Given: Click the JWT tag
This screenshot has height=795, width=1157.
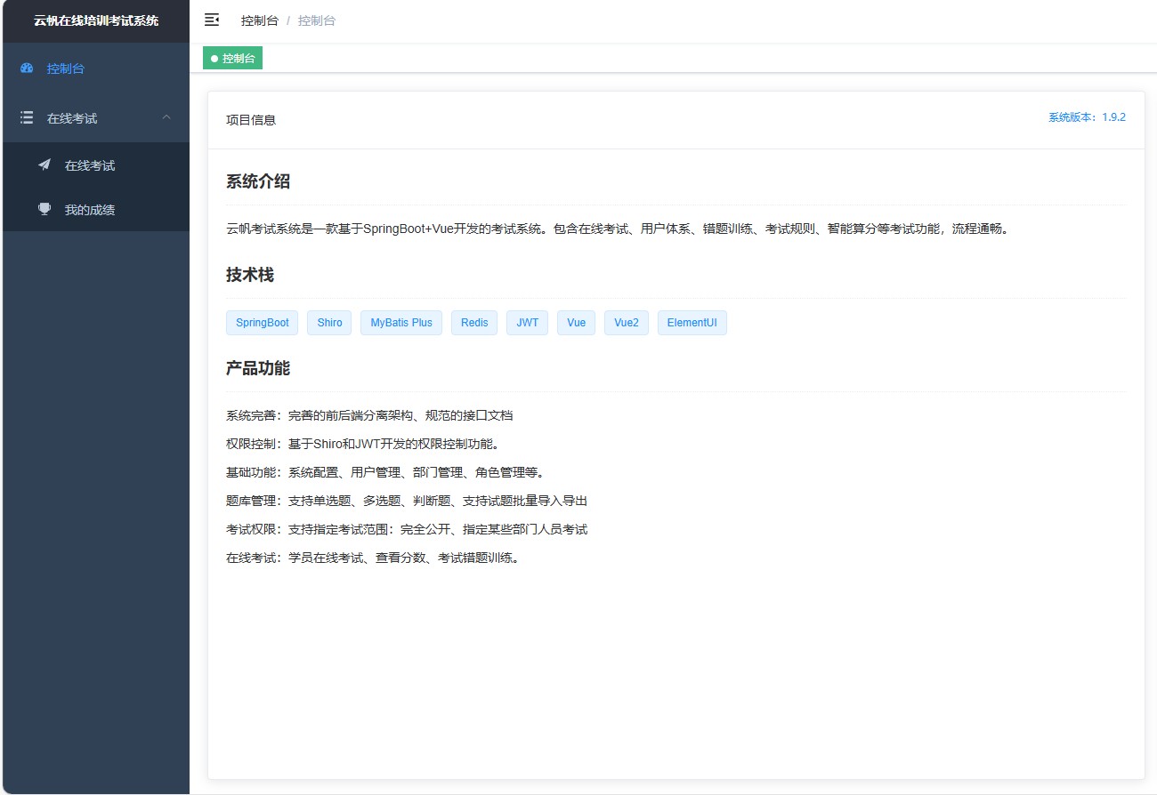Looking at the screenshot, I should (x=528, y=323).
